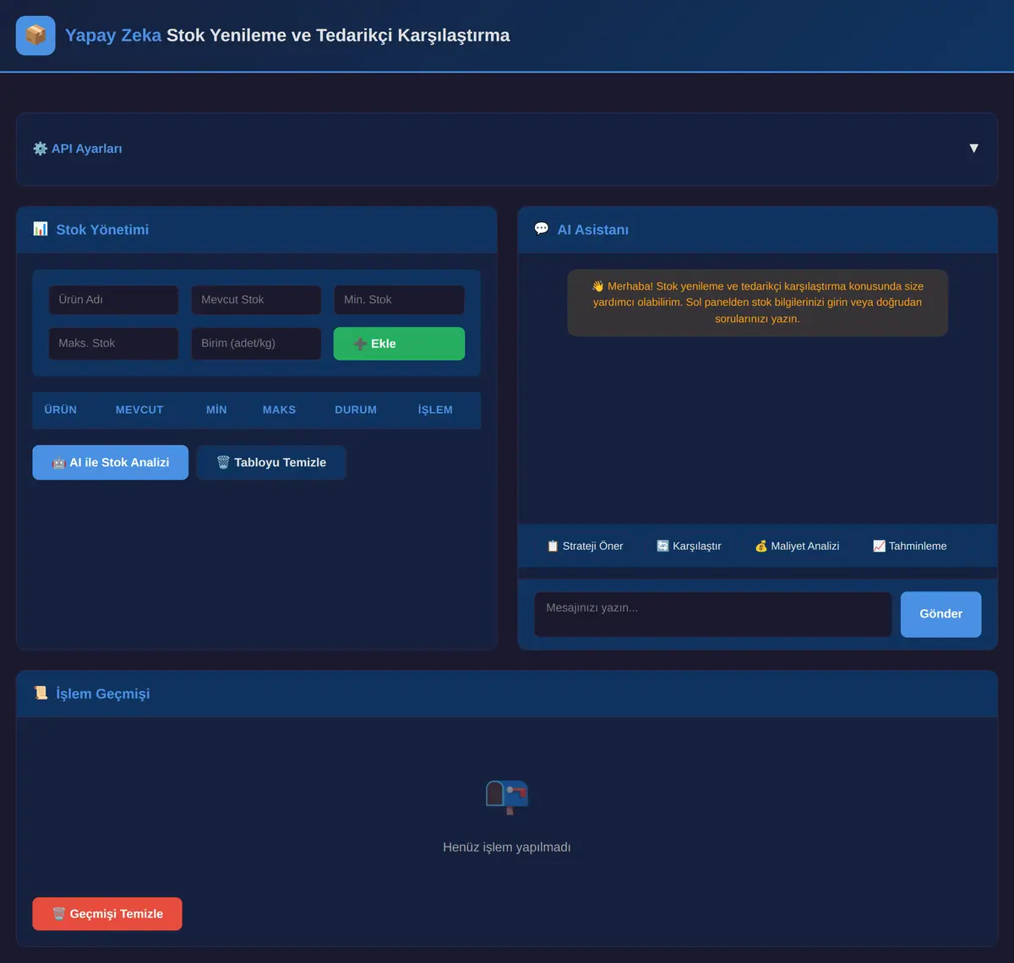Click the API Ayarları heading text

coord(87,149)
